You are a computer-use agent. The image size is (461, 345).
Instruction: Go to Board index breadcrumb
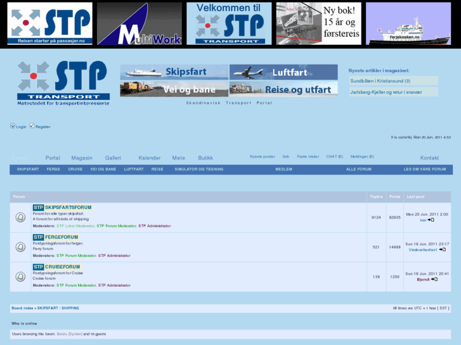point(22,308)
